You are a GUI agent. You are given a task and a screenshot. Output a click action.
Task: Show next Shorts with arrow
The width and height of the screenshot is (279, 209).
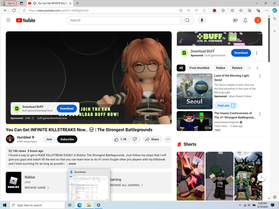[262, 177]
